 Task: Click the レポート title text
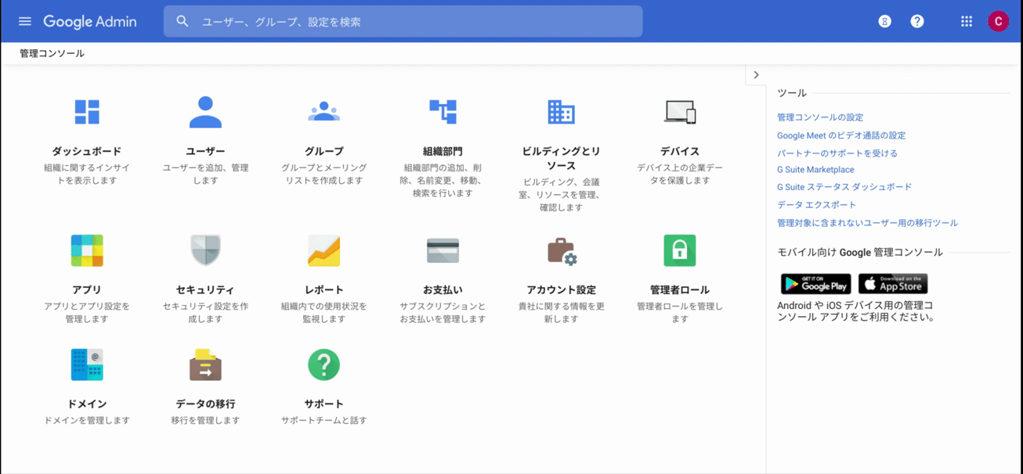tap(324, 289)
